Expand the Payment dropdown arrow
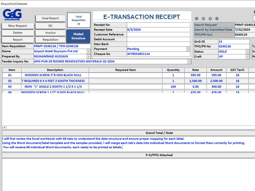The width and height of the screenshot is (255, 191). [x=188, y=49]
